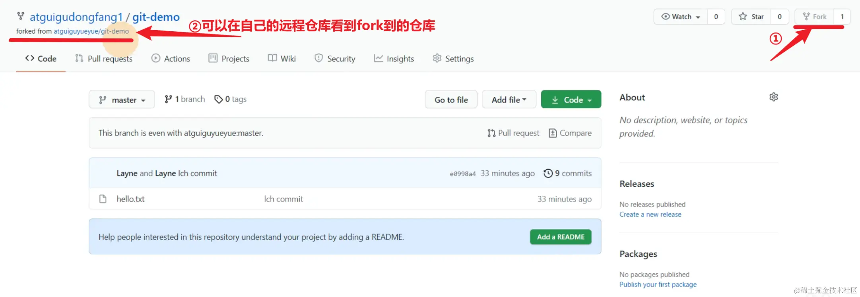Click the Projects board icon

[213, 58]
